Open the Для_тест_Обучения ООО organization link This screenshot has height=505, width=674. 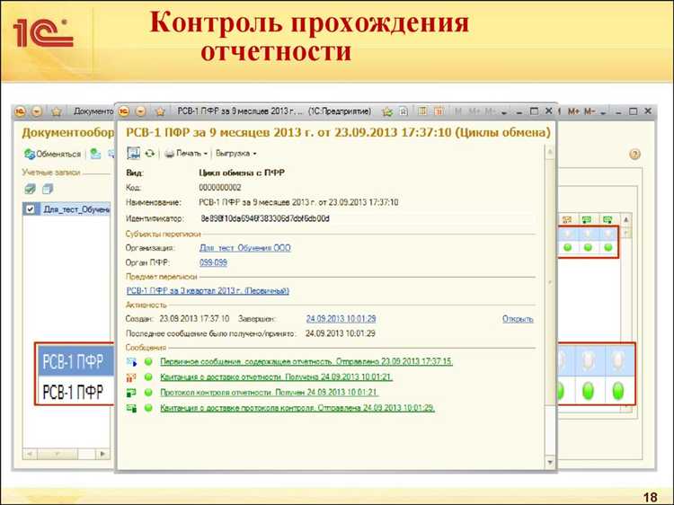pos(245,248)
